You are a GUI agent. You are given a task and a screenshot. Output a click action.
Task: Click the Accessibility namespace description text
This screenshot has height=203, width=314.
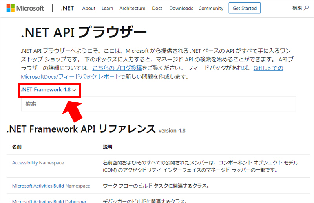tap(201, 166)
